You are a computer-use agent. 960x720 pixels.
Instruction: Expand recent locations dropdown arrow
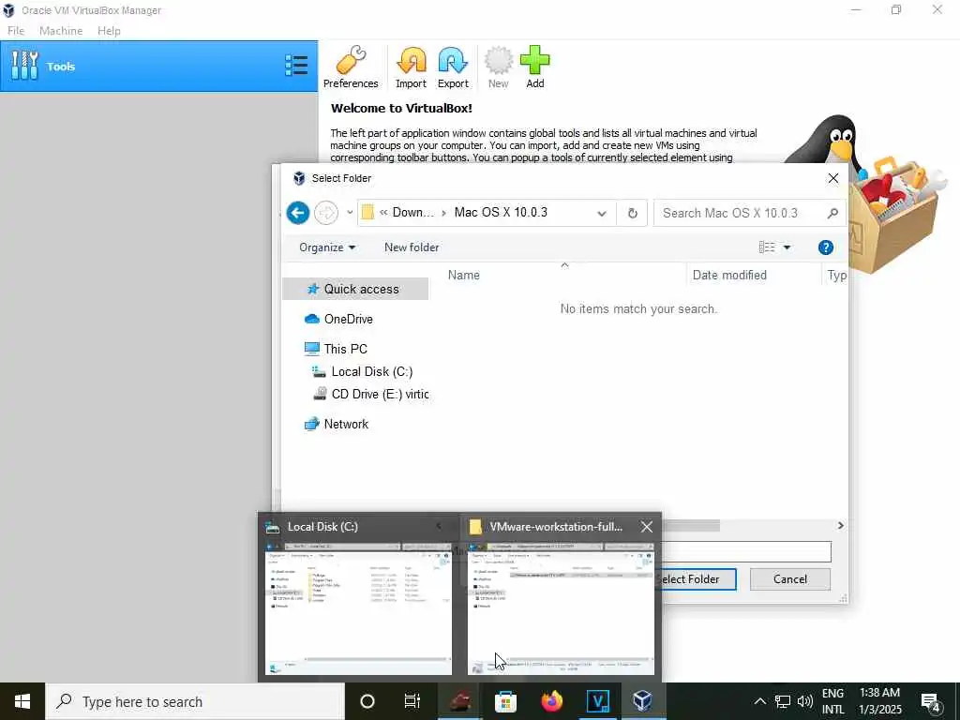tap(350, 213)
